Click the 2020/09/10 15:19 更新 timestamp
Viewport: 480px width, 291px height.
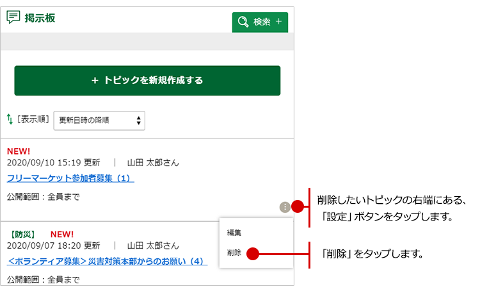click(x=53, y=163)
